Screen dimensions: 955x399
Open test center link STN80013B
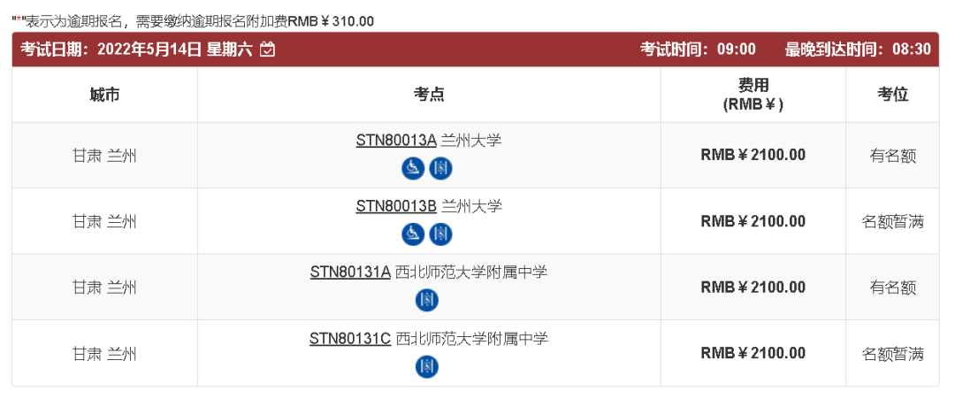pyautogui.click(x=396, y=206)
